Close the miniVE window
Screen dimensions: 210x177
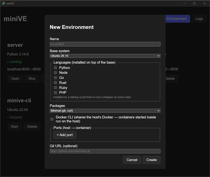click(x=205, y=3)
